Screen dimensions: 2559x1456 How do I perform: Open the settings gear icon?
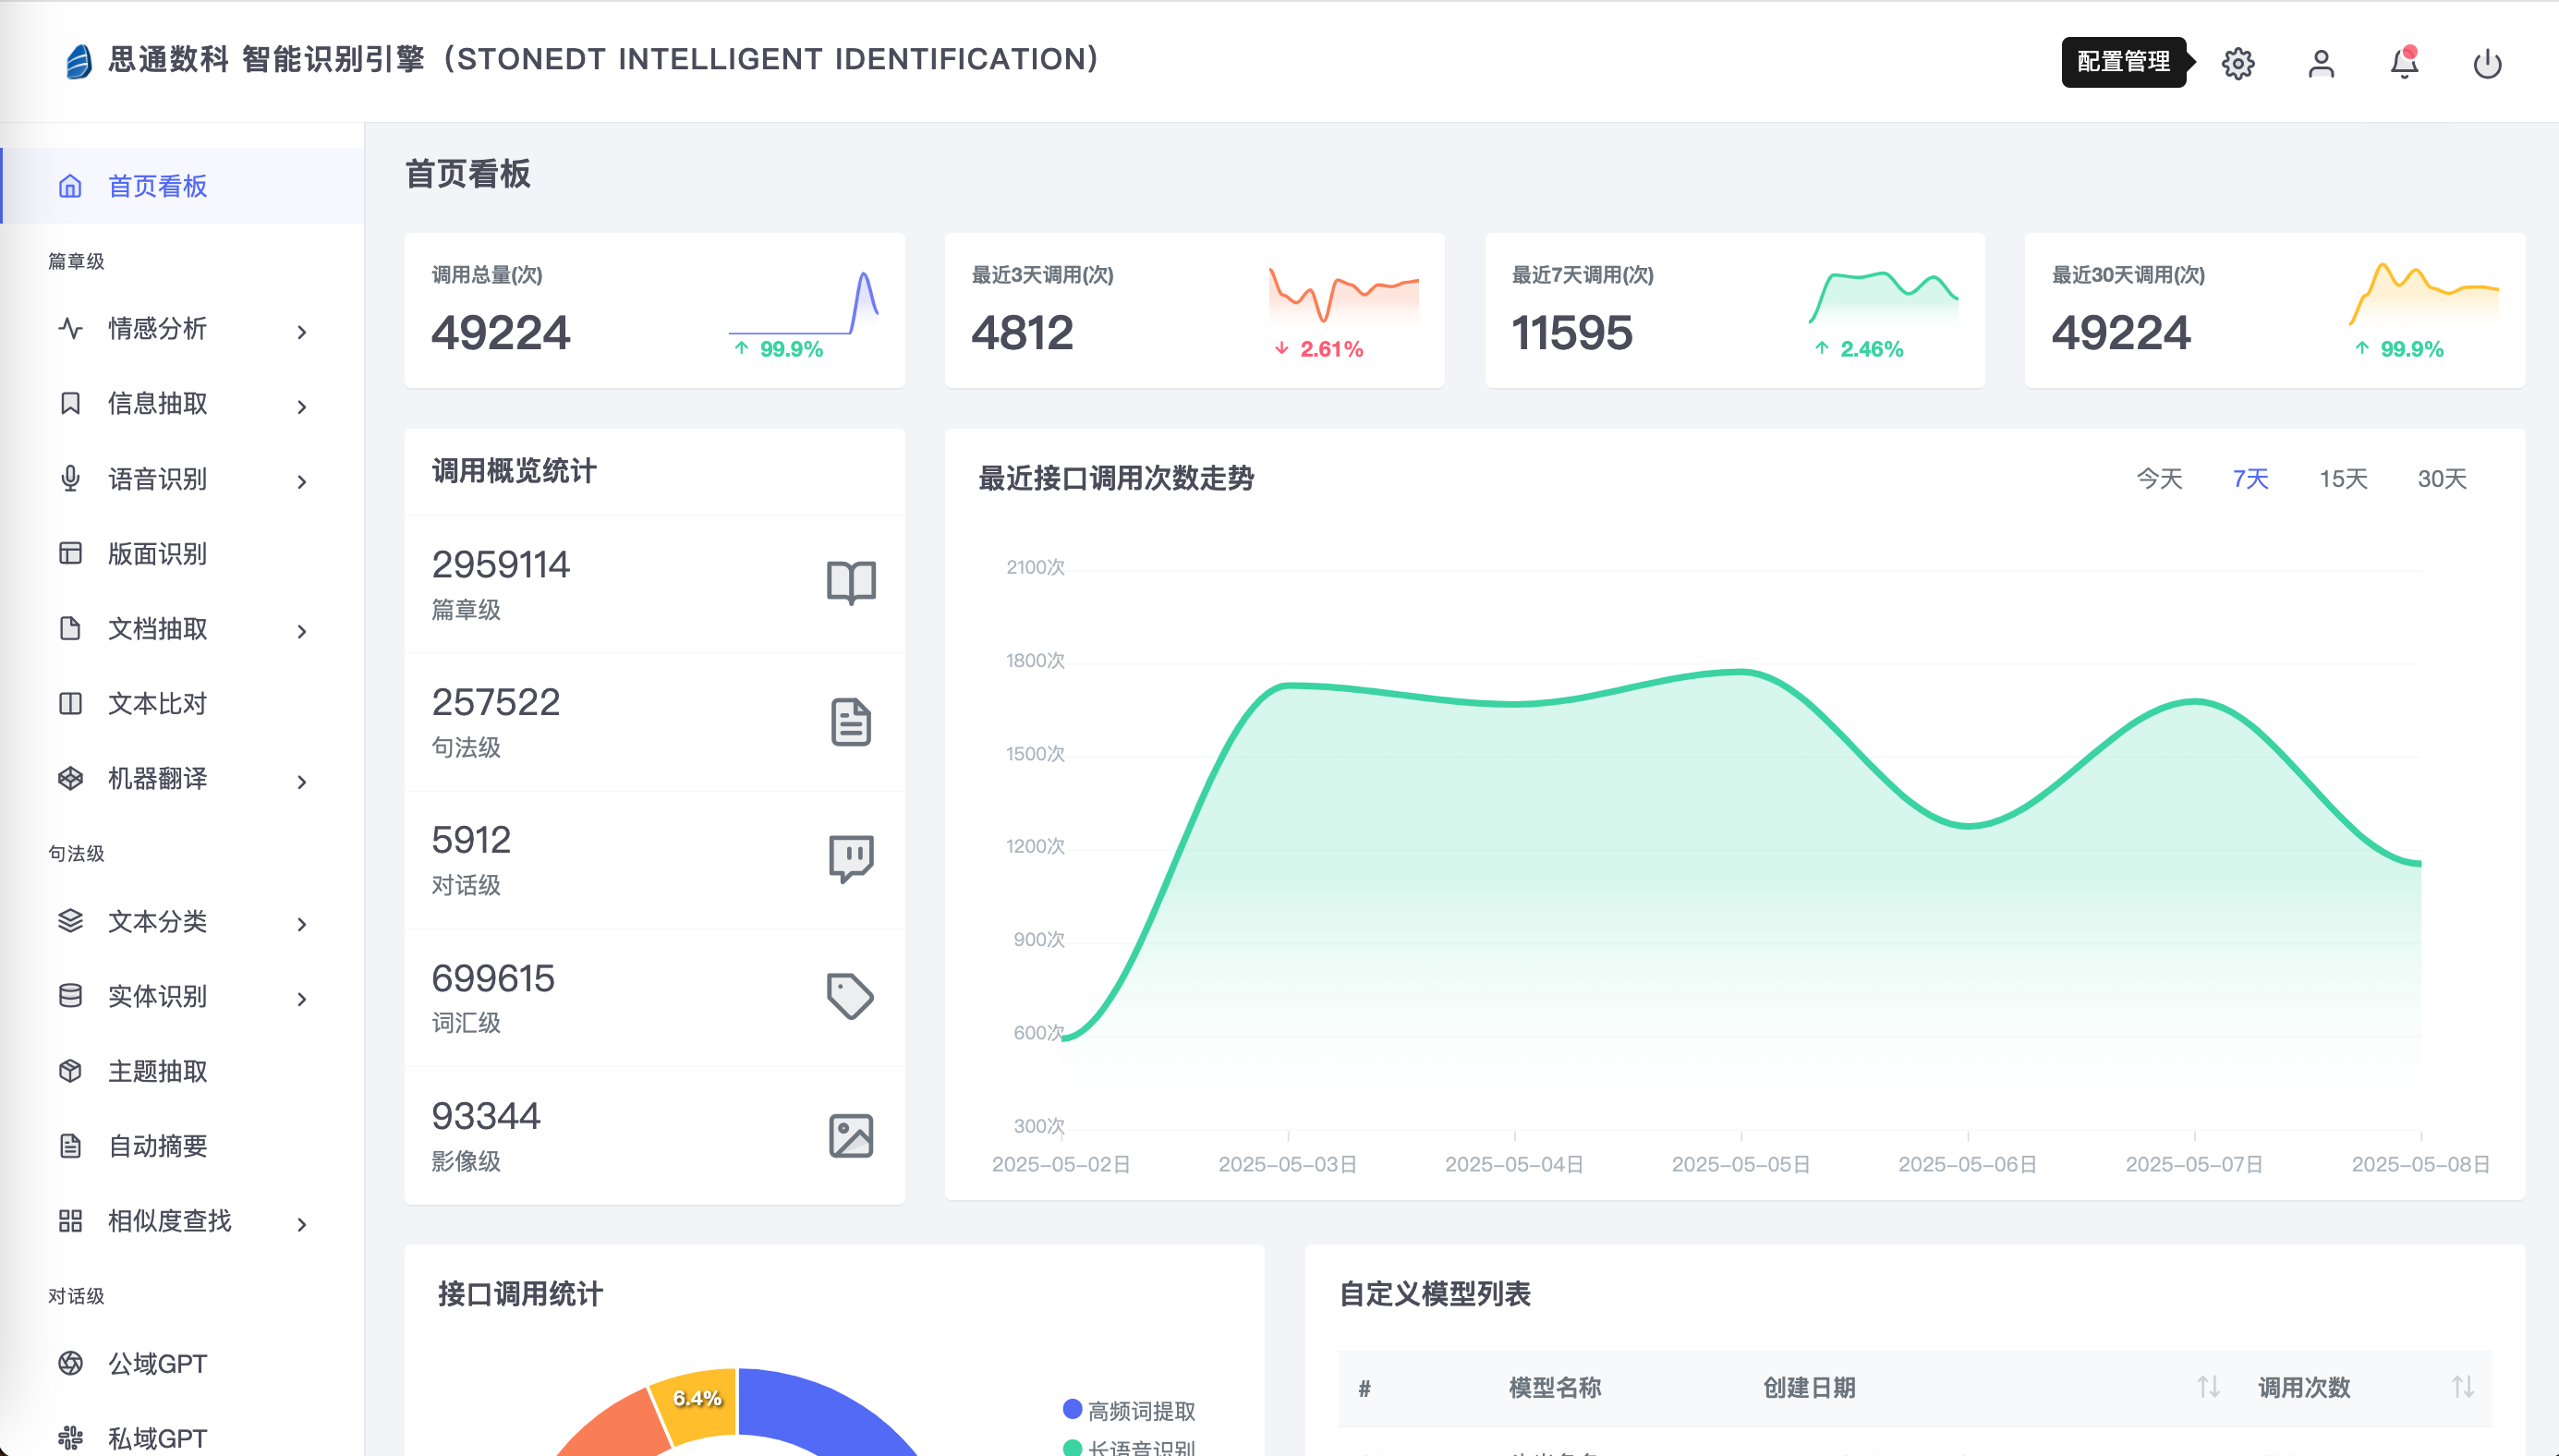point(2237,64)
